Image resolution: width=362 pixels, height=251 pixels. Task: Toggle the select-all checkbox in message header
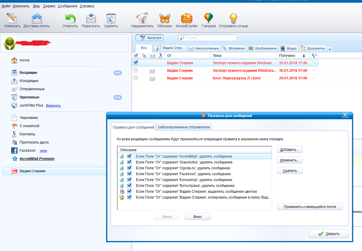click(x=136, y=56)
